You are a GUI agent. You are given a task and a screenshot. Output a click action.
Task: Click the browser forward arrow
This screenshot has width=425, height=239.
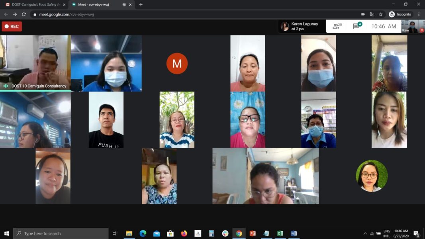pyautogui.click(x=15, y=14)
